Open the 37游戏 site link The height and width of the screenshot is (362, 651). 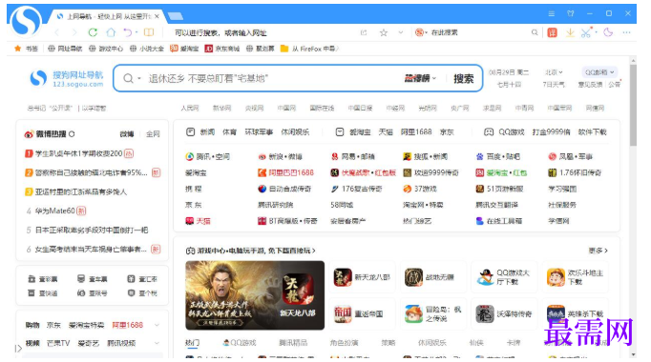[420, 189]
